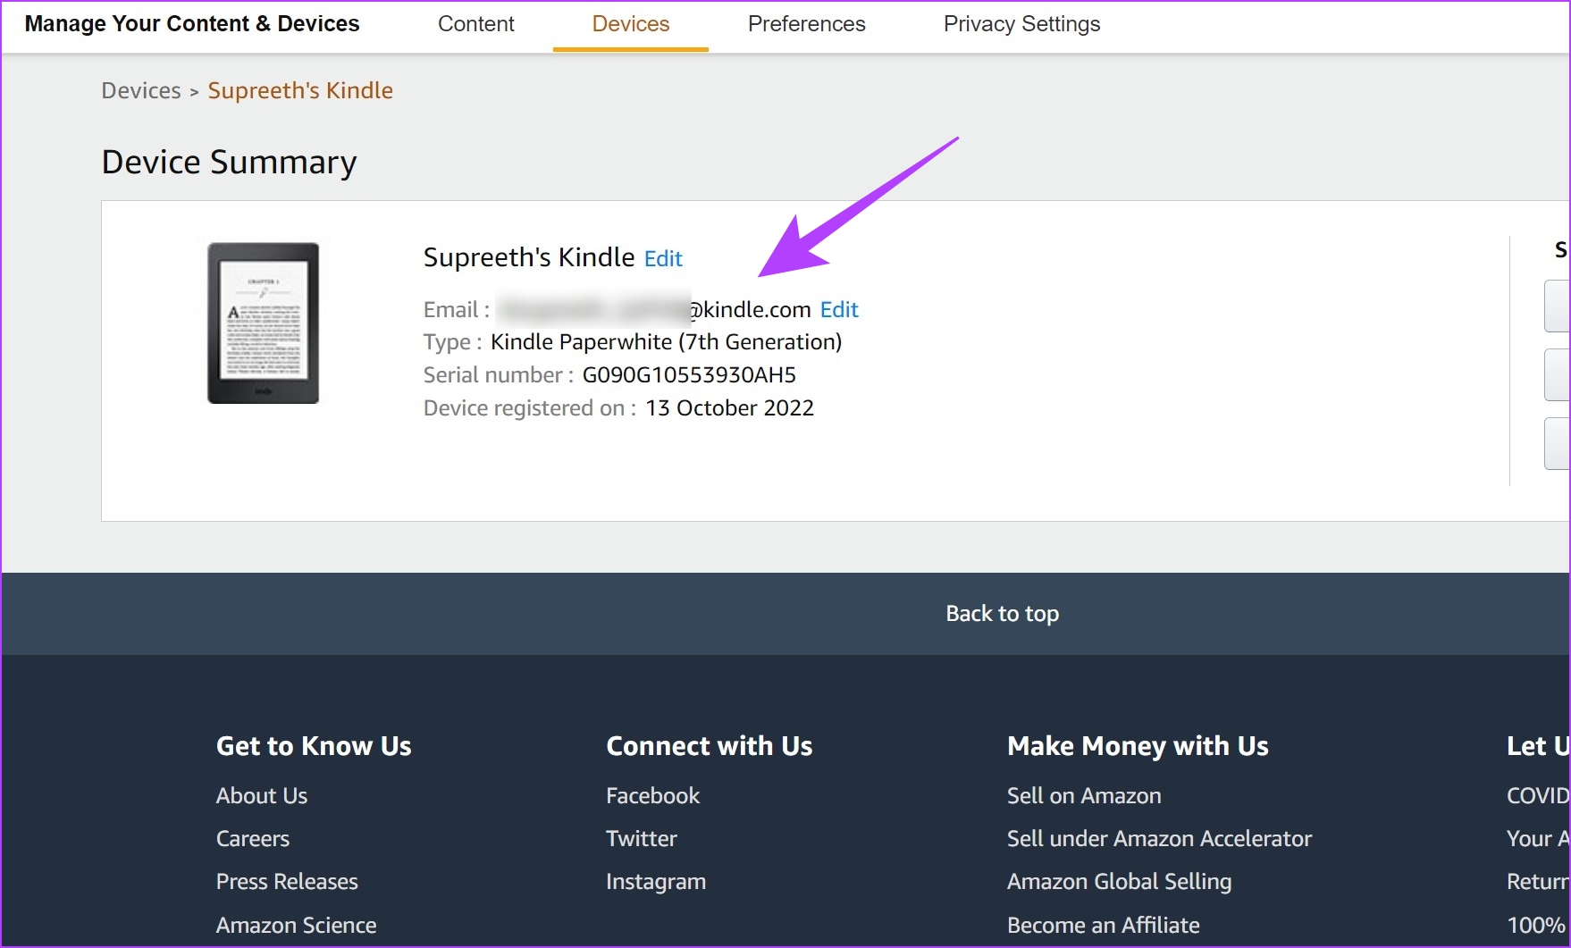
Task: Open the Instagram link in footer
Action: pos(656,882)
